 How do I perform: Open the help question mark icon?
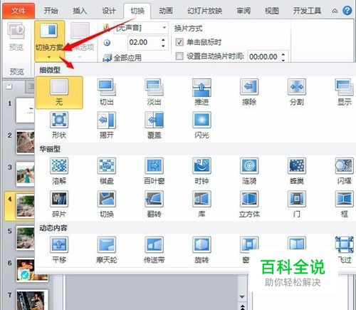click(347, 11)
